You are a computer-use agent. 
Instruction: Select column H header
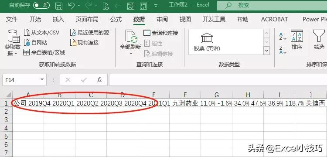point(248,95)
